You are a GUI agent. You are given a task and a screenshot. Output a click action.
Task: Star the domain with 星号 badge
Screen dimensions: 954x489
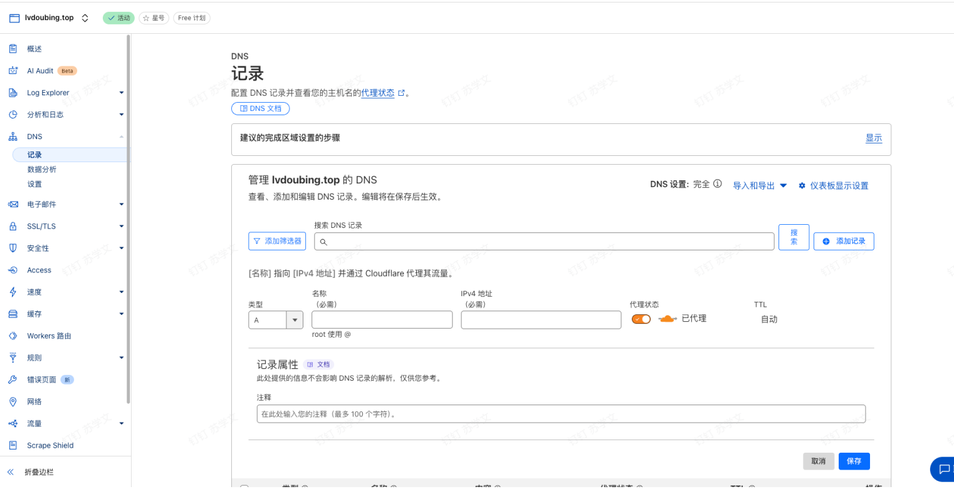154,18
